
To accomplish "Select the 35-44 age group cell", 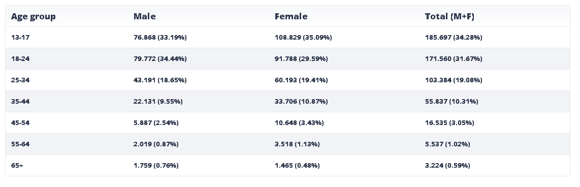I will pyautogui.click(x=20, y=102).
